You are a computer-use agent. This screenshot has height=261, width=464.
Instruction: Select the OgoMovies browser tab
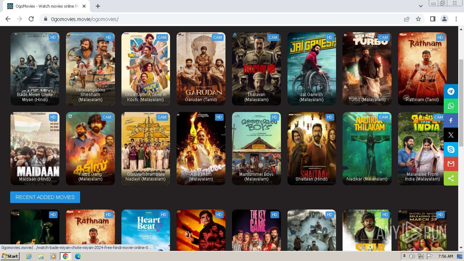pyautogui.click(x=46, y=6)
